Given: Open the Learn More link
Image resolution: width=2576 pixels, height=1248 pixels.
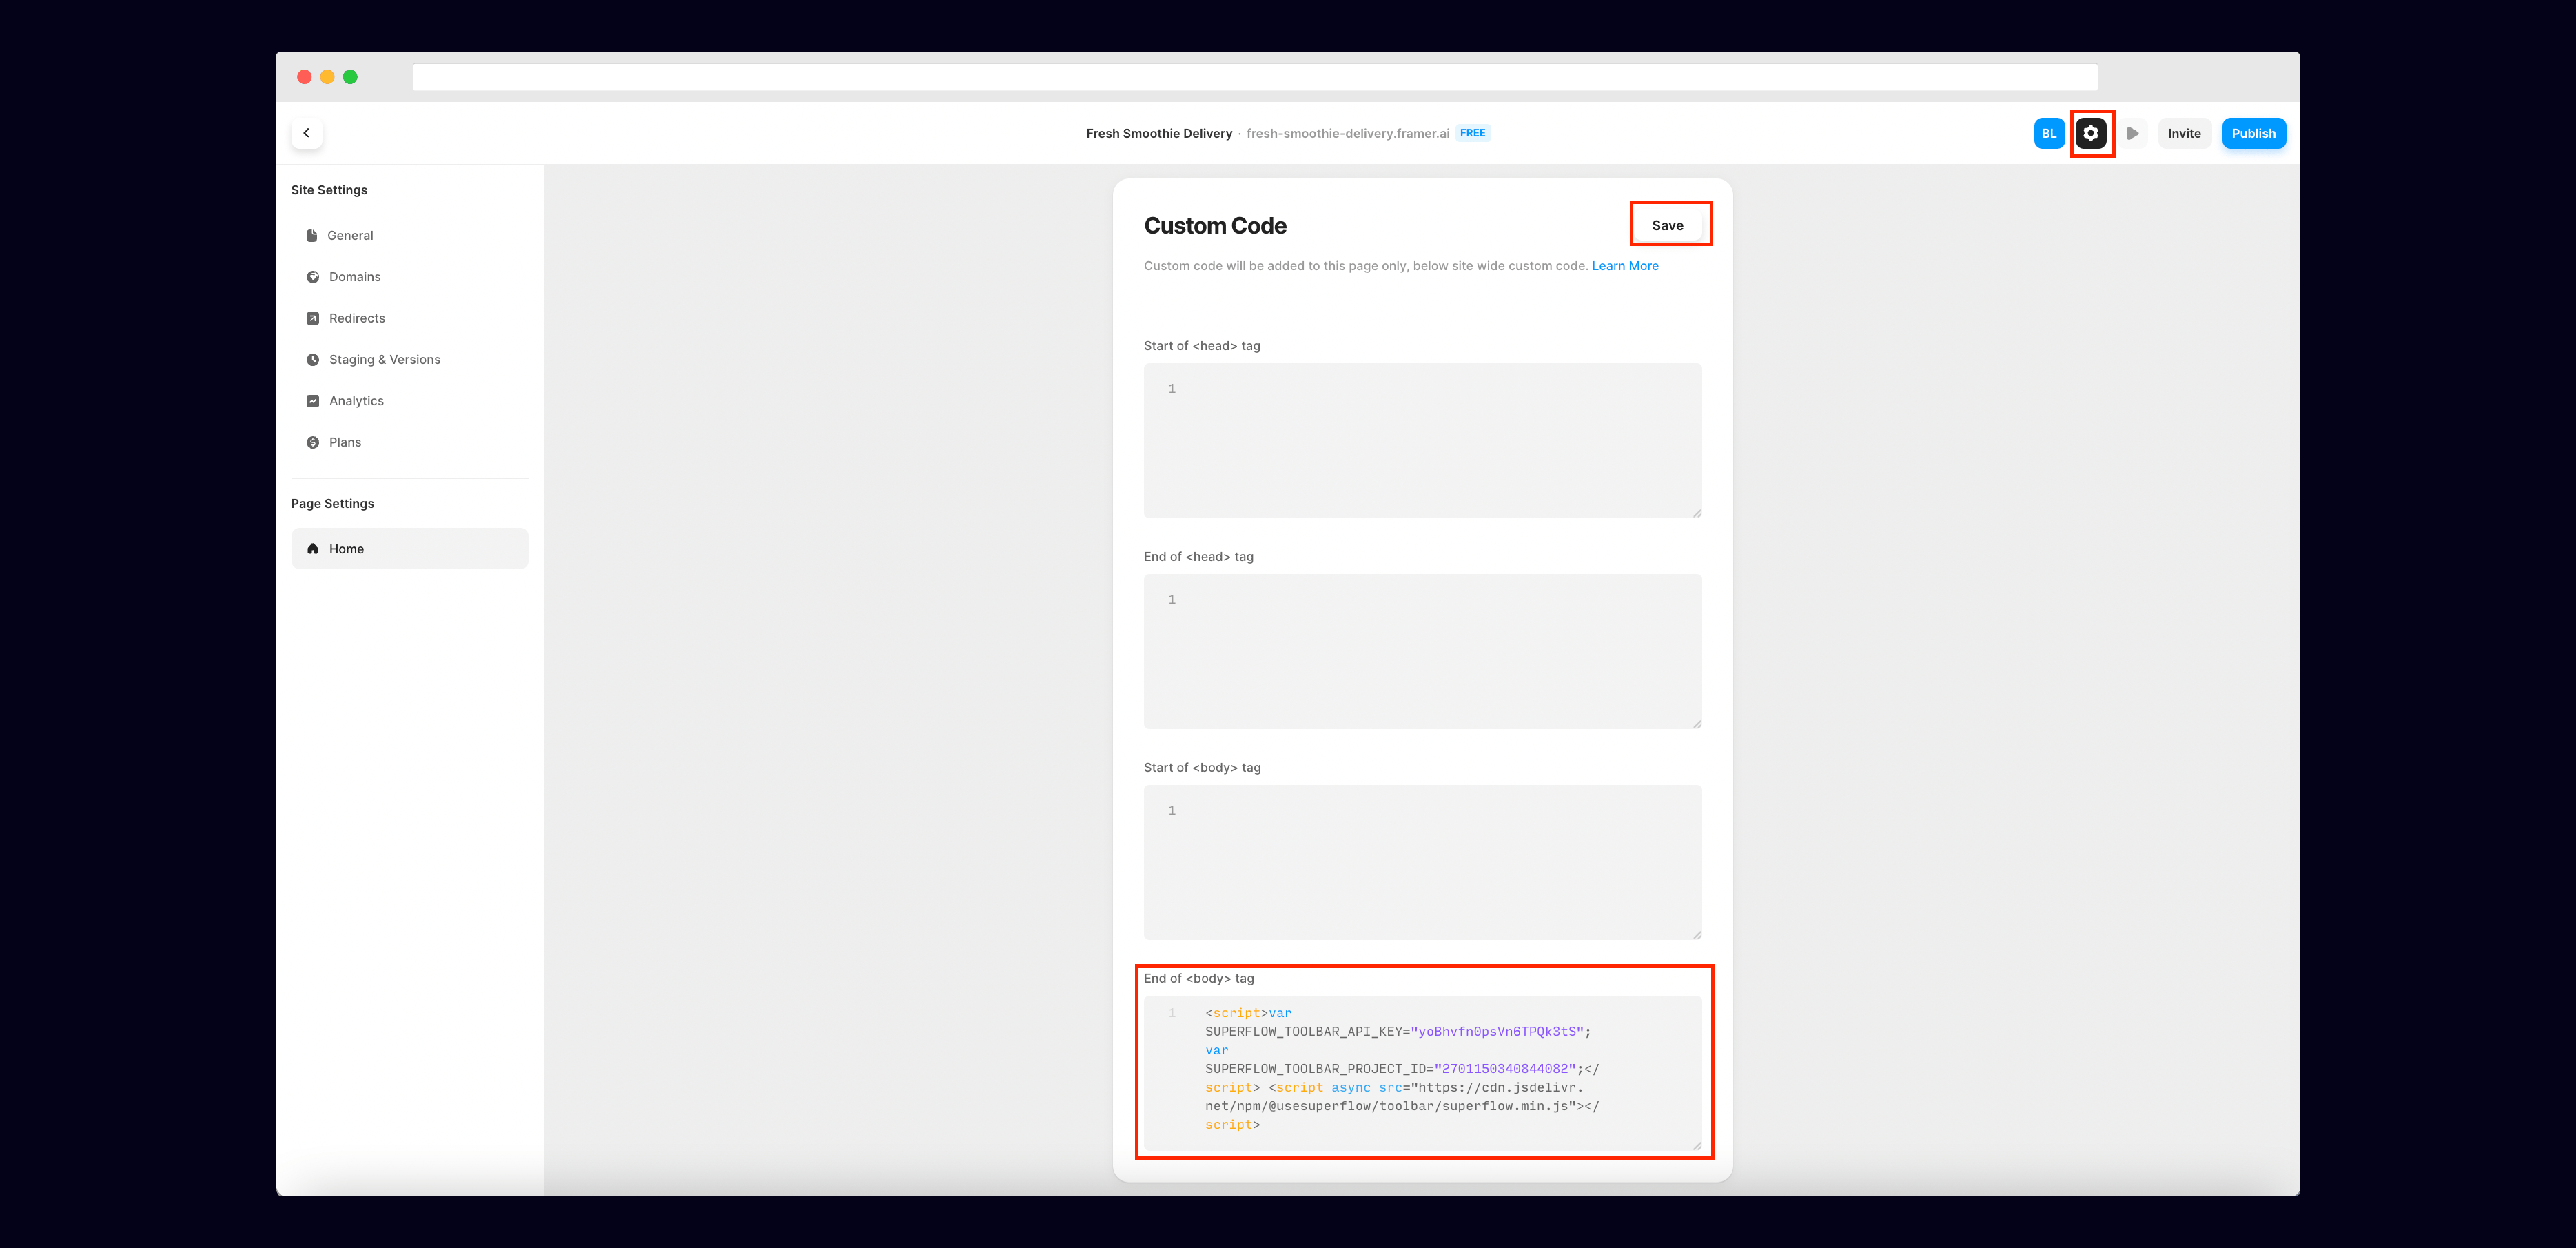Looking at the screenshot, I should tap(1625, 266).
